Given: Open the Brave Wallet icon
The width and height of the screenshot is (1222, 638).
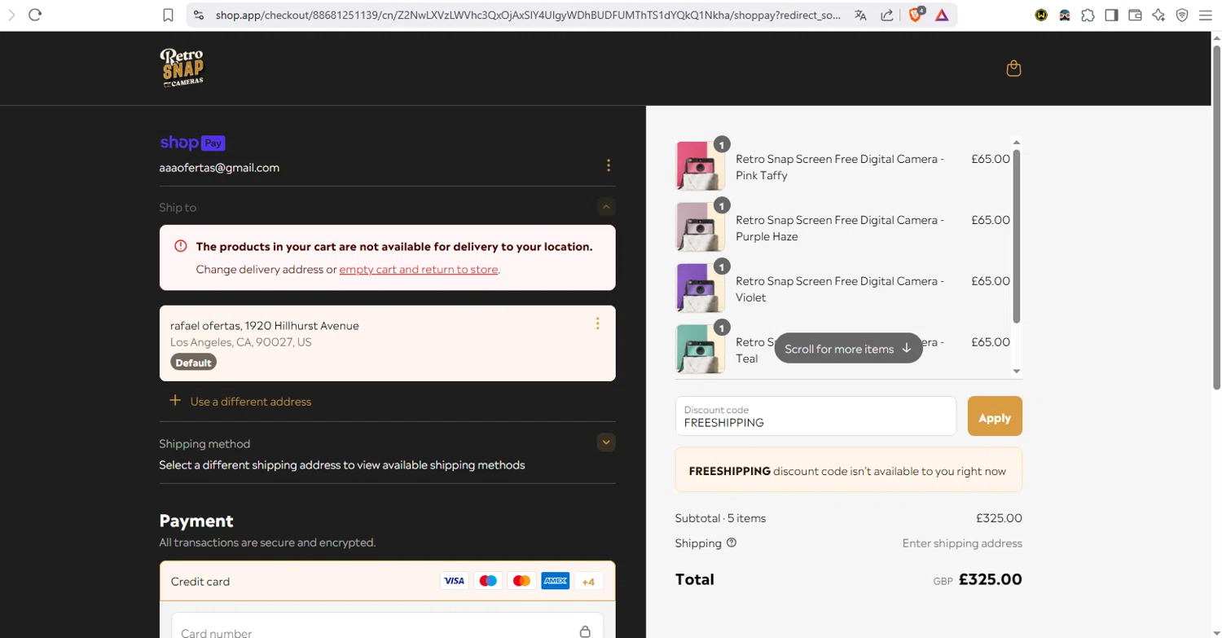Looking at the screenshot, I should tap(1135, 15).
